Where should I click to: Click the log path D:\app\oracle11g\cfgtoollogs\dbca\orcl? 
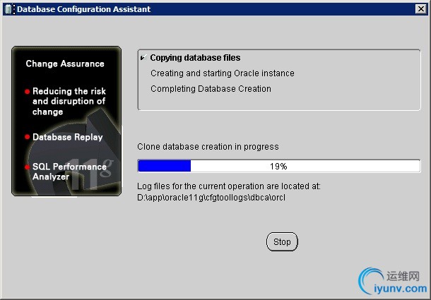tap(211, 198)
